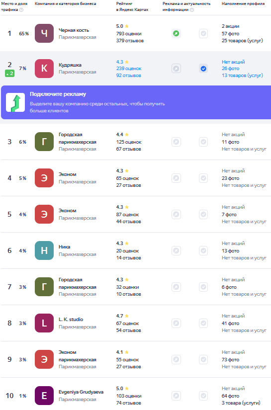Click the Кудряшка avatar with letter К
The height and width of the screenshot is (410, 271).
44,69
